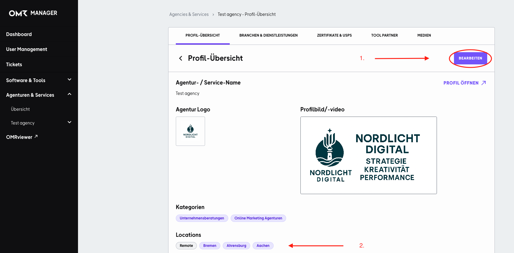Click the Locations heading
The width and height of the screenshot is (514, 253).
[188, 235]
